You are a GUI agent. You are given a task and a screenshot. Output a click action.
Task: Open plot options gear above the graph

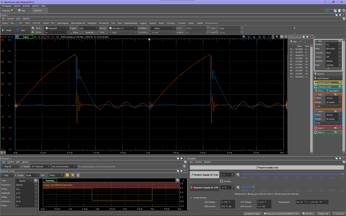pyautogui.click(x=281, y=37)
